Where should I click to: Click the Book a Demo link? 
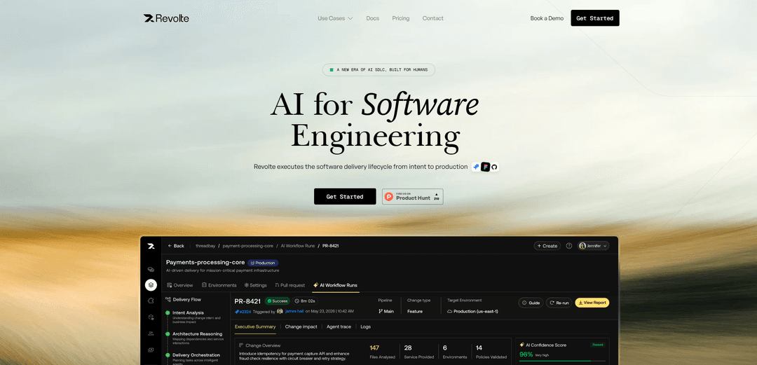click(547, 18)
